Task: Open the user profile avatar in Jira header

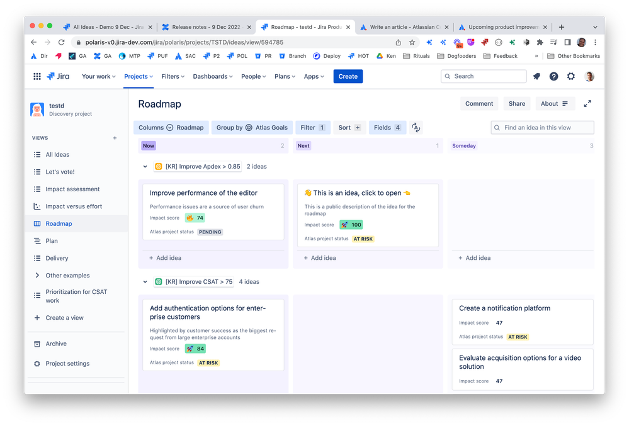Action: point(589,76)
